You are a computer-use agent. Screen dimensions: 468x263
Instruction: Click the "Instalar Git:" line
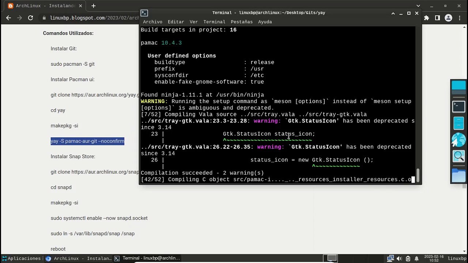(64, 49)
